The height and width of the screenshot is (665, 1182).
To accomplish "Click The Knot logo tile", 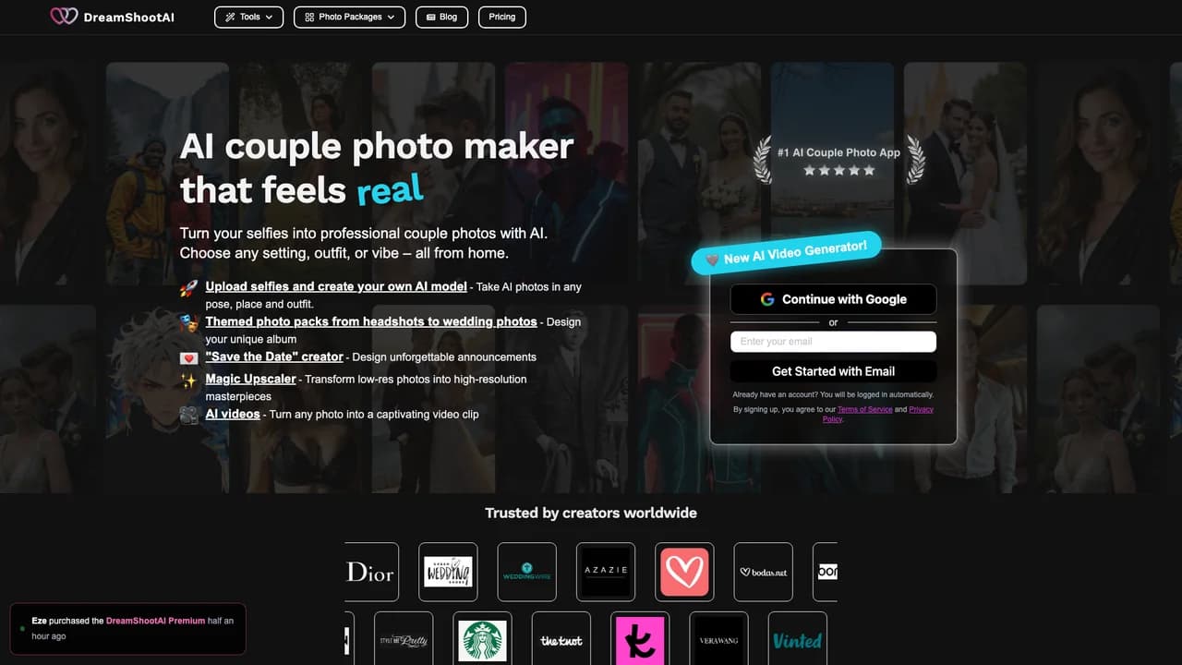I will (561, 639).
